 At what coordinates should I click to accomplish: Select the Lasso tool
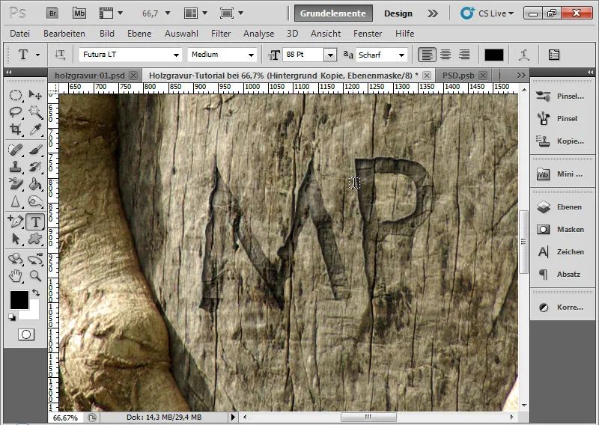pos(15,112)
